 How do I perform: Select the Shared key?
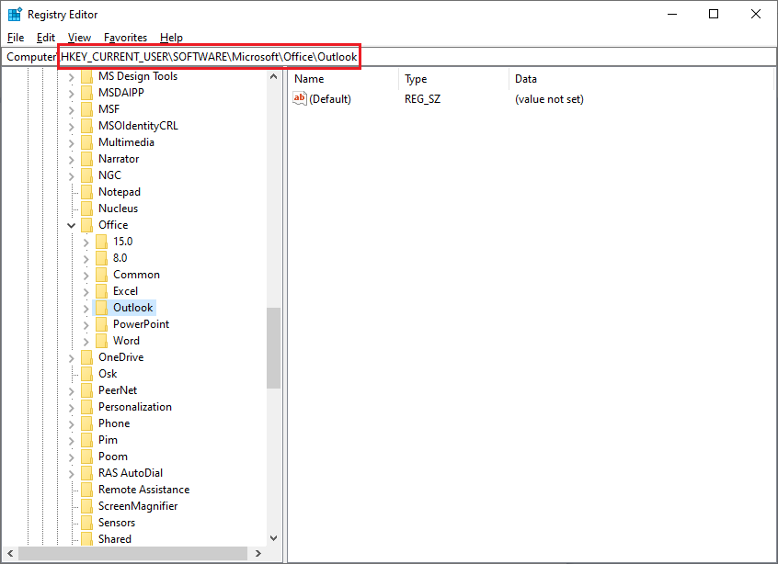coord(115,539)
